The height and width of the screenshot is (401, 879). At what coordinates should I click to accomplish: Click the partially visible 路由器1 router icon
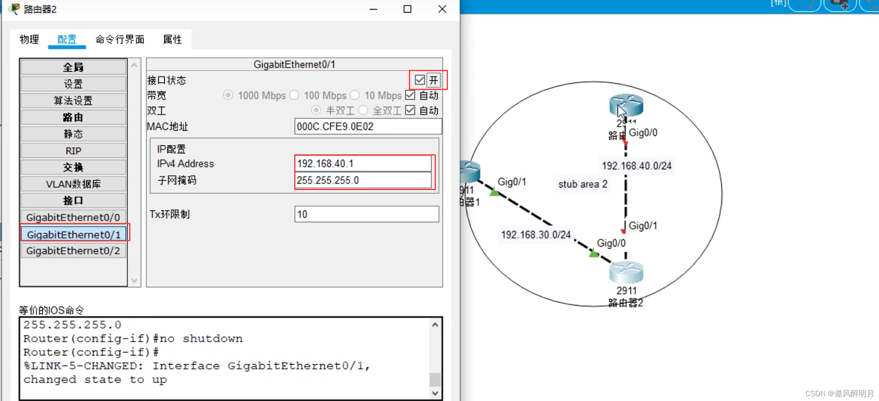470,172
